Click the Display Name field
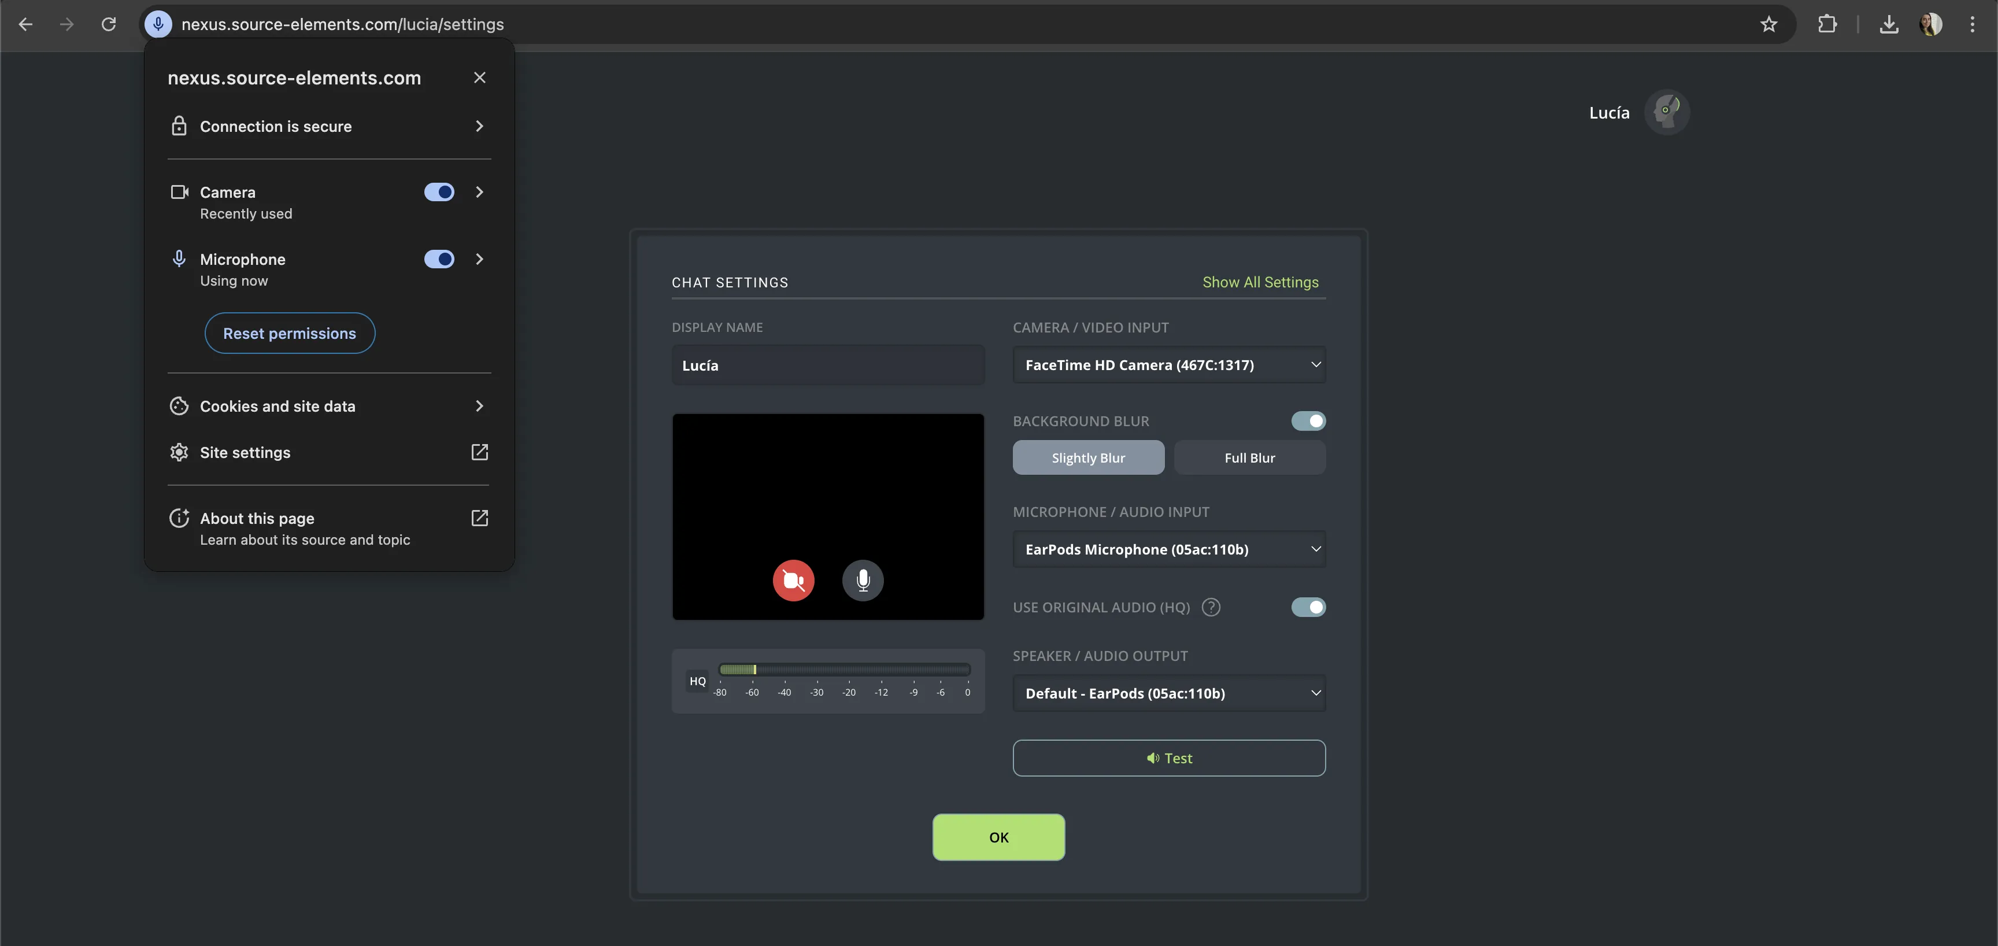 pos(828,365)
